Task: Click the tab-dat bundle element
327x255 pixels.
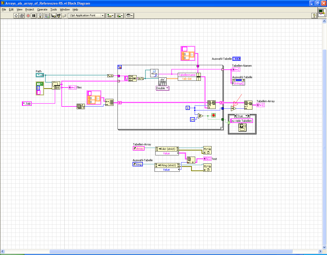Action: [x=187, y=79]
